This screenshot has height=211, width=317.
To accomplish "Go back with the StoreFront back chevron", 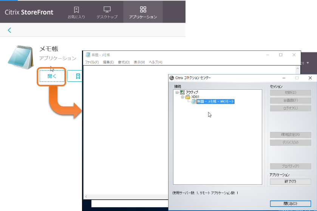I will click(9, 30).
